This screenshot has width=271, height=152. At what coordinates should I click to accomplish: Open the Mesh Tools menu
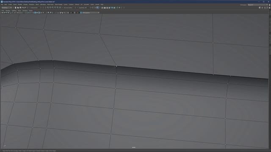[x=50, y=5]
